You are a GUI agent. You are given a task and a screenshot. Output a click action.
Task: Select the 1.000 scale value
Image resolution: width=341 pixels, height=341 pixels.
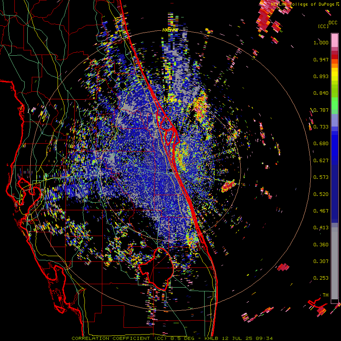321,42
